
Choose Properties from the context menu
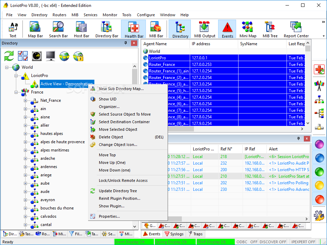(128, 216)
